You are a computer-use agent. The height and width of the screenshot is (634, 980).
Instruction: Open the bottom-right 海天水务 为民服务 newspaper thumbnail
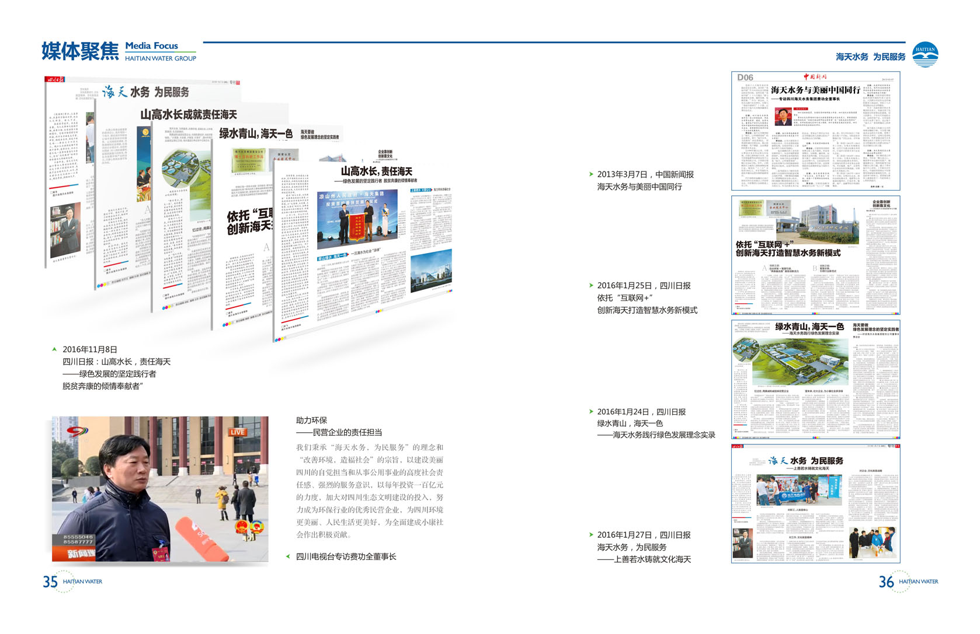tap(815, 503)
